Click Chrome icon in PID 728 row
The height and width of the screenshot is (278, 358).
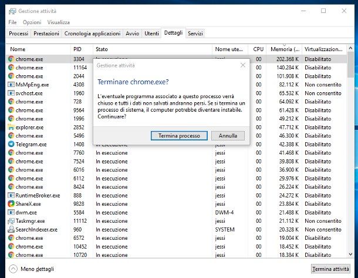coord(11,102)
